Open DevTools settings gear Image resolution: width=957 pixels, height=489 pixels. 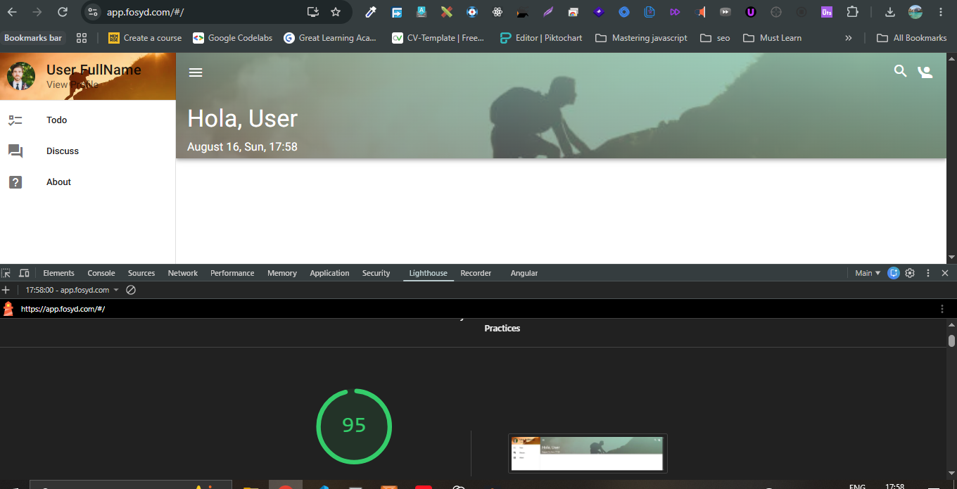(910, 273)
